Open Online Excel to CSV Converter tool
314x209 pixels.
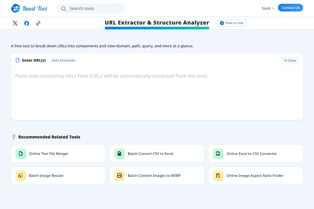[256, 154]
